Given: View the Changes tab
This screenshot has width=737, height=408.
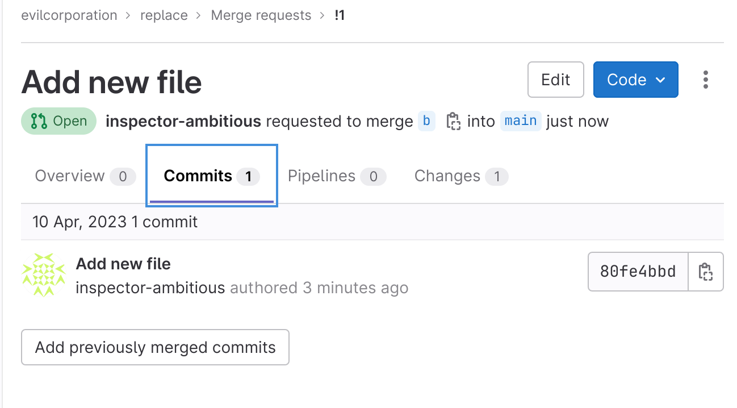Looking at the screenshot, I should click(x=460, y=176).
